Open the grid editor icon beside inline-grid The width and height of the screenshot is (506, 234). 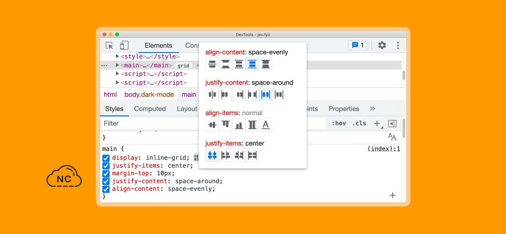click(x=196, y=158)
